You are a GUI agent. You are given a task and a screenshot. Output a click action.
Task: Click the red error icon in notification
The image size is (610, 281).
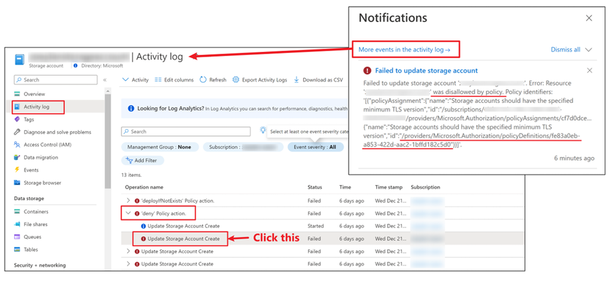[x=367, y=71]
